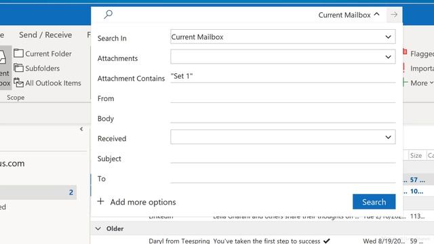Click the From input field
Screen dimensions: 434x244
tap(283, 96)
